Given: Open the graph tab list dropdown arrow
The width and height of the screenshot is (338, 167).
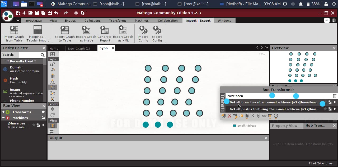Looking at the screenshot, I should pyautogui.click(x=267, y=48).
